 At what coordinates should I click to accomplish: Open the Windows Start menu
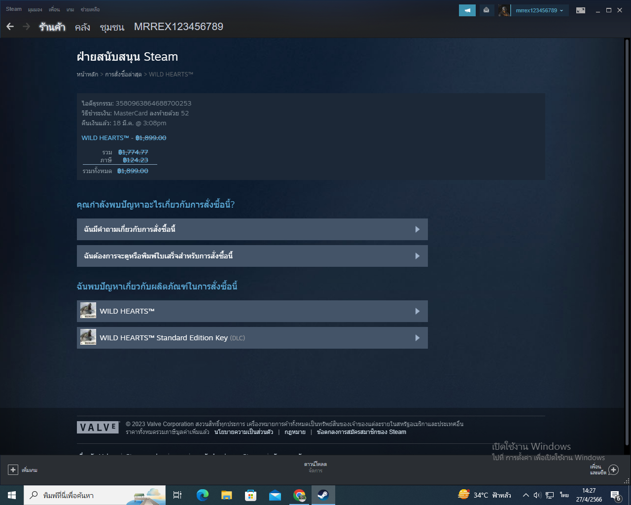coord(12,495)
